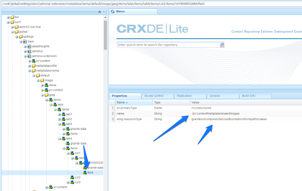
Task: Click the jpeg folder icon
Action: [x=46, y=95]
